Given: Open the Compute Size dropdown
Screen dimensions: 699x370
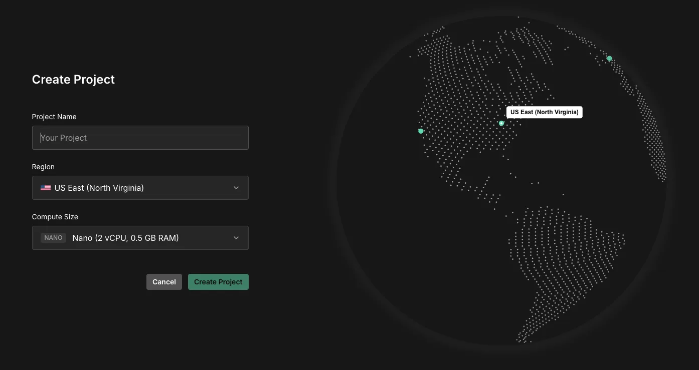Looking at the screenshot, I should 140,238.
